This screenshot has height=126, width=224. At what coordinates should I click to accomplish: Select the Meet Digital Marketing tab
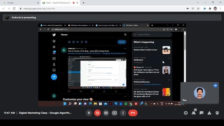(x=60, y=3)
